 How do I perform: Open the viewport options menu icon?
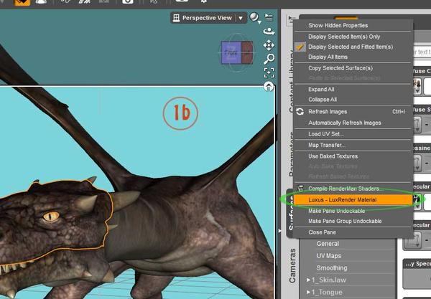pos(269,17)
